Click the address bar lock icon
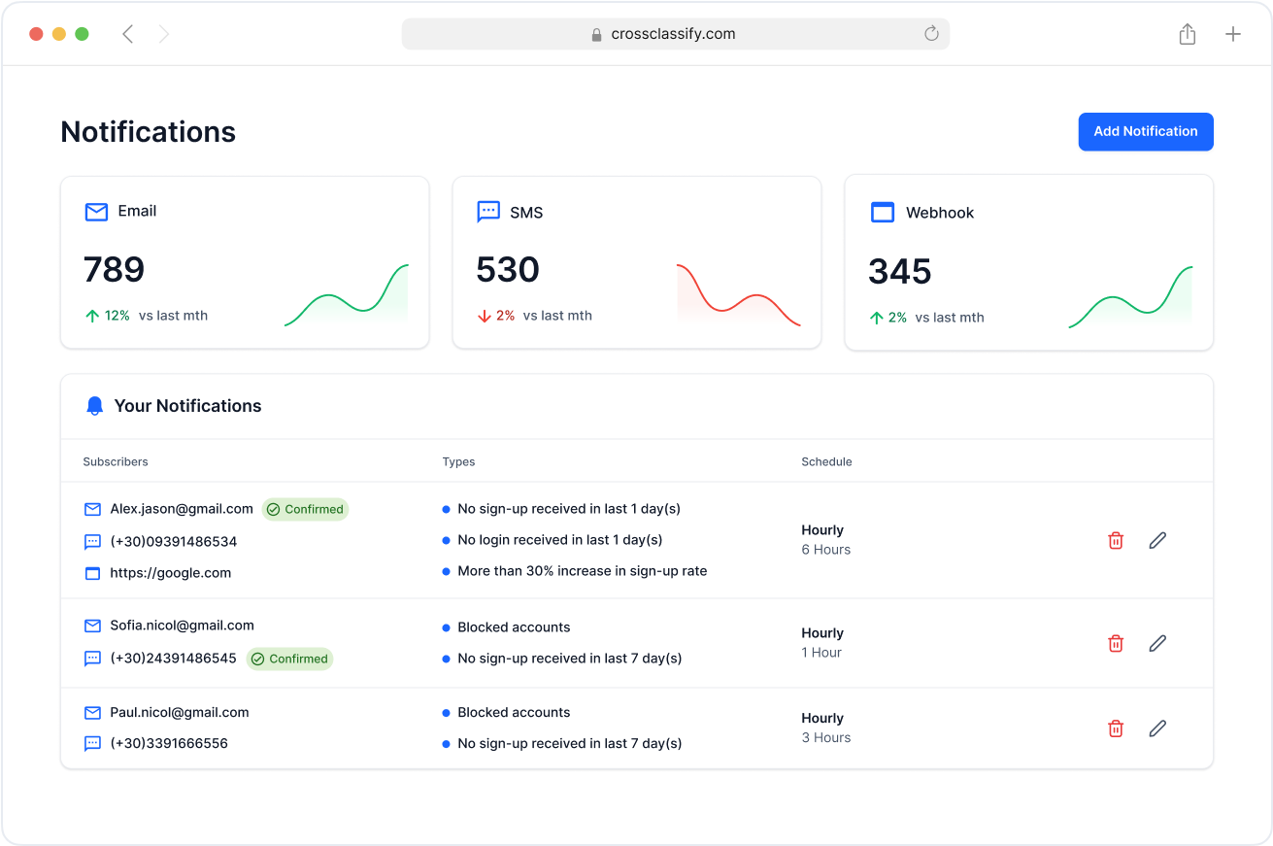The width and height of the screenshot is (1273, 846). [597, 34]
